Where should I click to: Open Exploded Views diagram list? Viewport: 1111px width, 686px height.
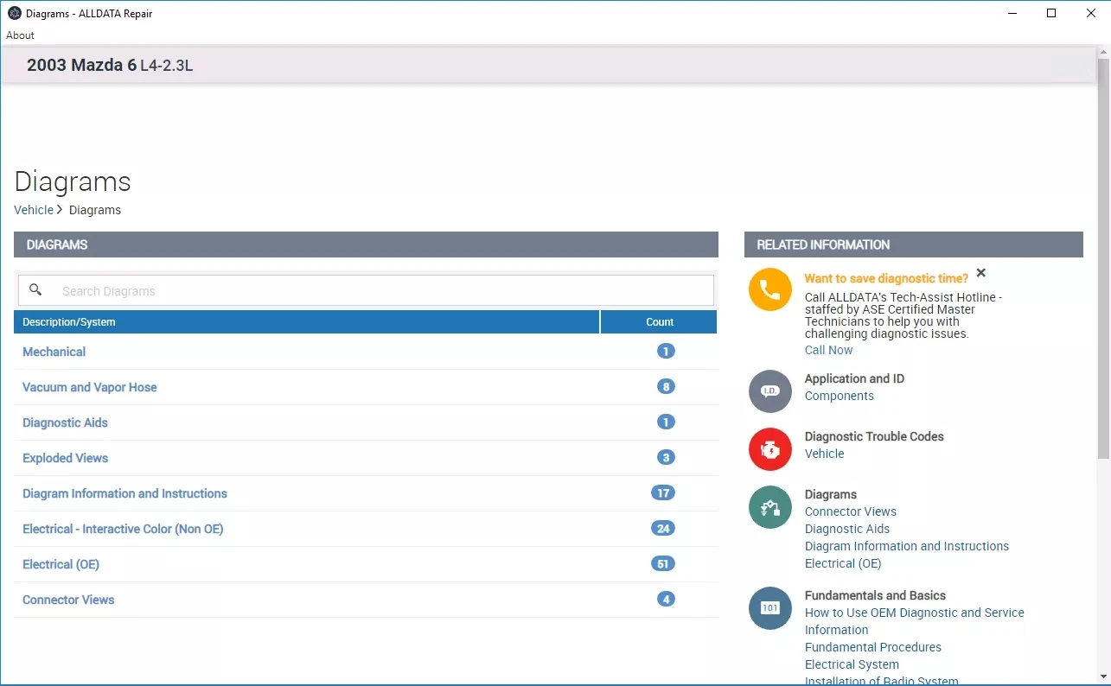pyautogui.click(x=66, y=458)
